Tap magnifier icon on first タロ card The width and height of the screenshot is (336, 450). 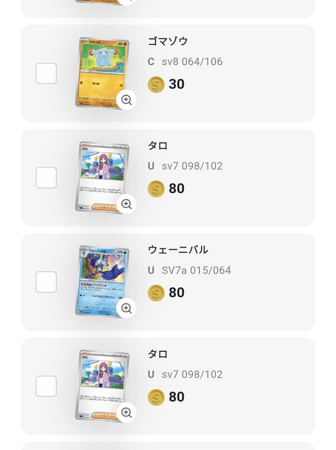coord(126,204)
